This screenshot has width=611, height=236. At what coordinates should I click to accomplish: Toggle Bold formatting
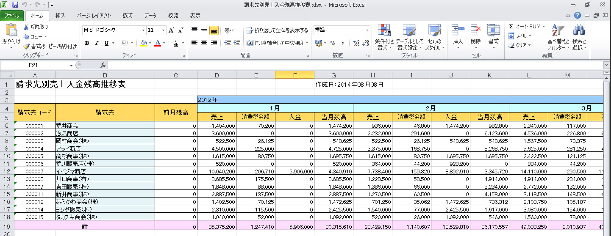pos(87,43)
